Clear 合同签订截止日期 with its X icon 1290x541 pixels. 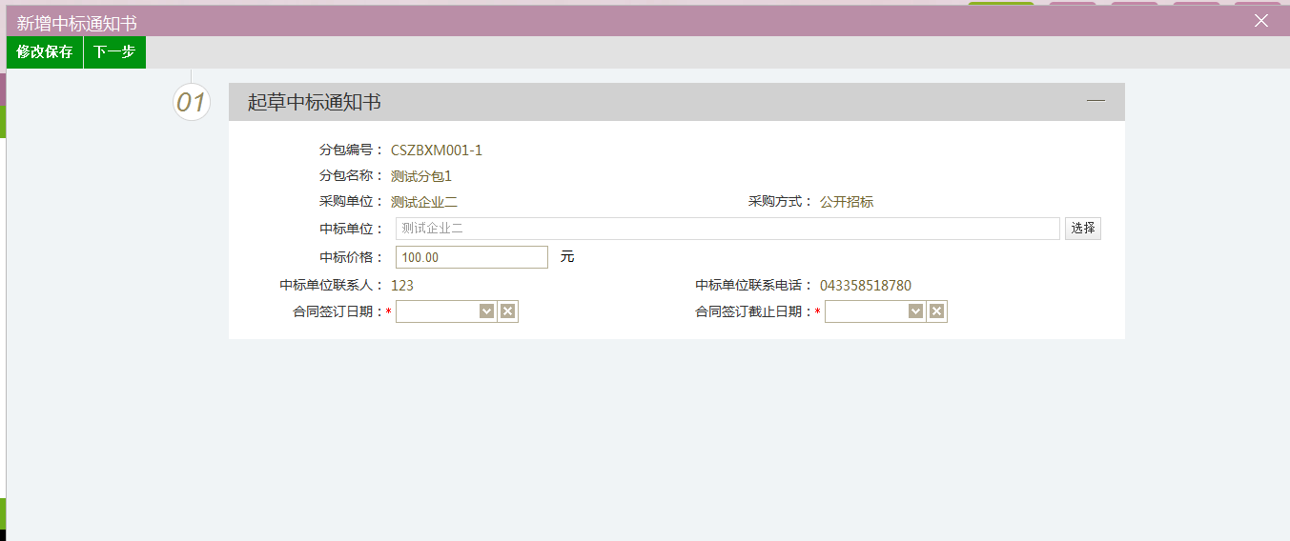936,311
